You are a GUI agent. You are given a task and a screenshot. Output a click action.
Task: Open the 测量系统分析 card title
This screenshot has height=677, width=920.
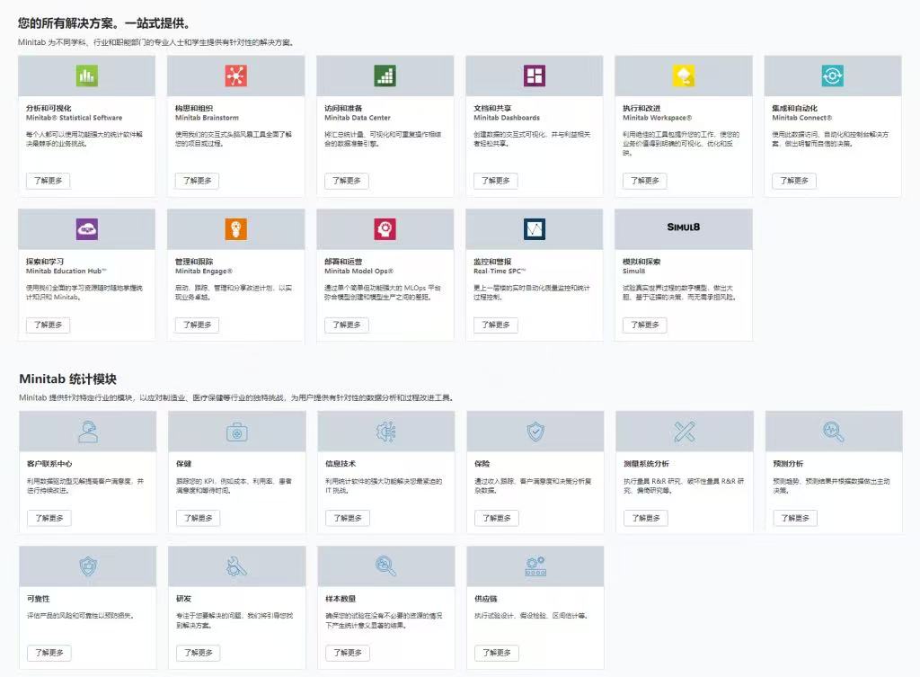click(x=645, y=464)
